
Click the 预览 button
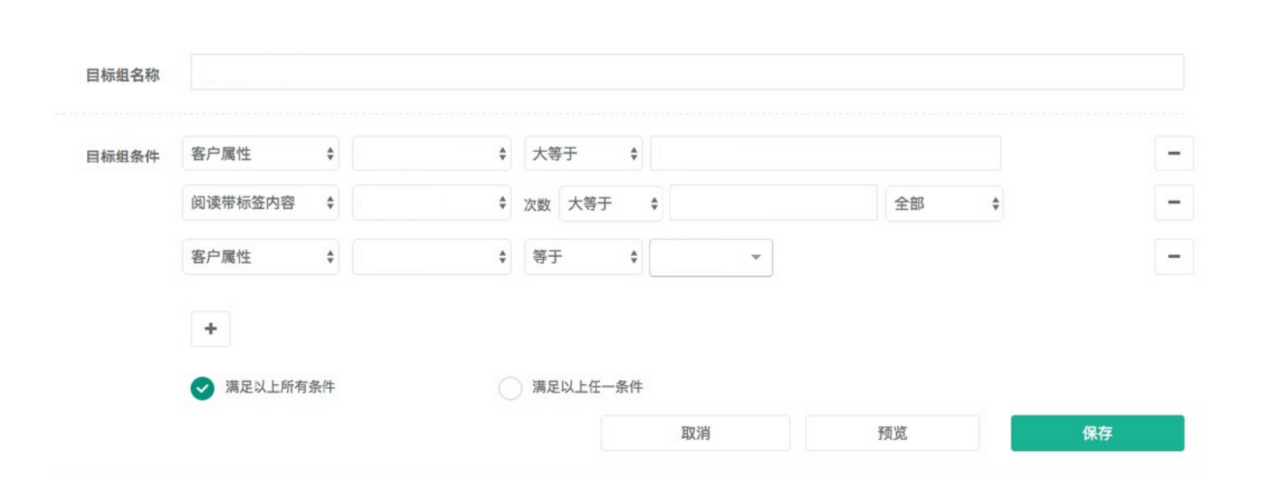pyautogui.click(x=893, y=433)
